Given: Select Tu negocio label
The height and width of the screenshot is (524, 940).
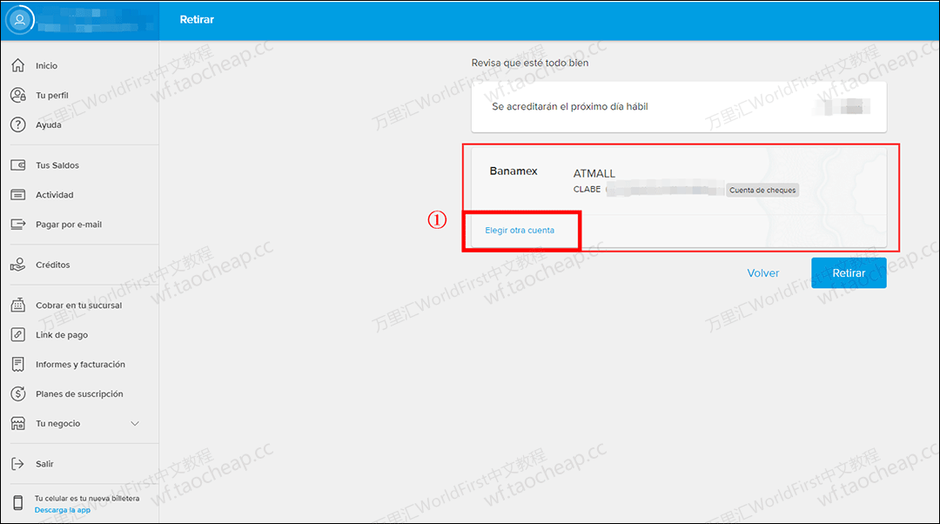Looking at the screenshot, I should pyautogui.click(x=57, y=423).
